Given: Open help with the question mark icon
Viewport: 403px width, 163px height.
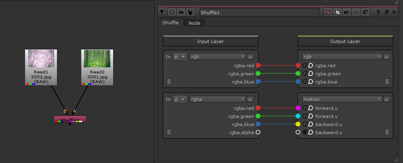Looking at the screenshot, I should point(378,13).
